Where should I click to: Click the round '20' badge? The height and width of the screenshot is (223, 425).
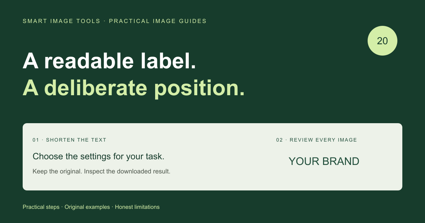point(382,41)
